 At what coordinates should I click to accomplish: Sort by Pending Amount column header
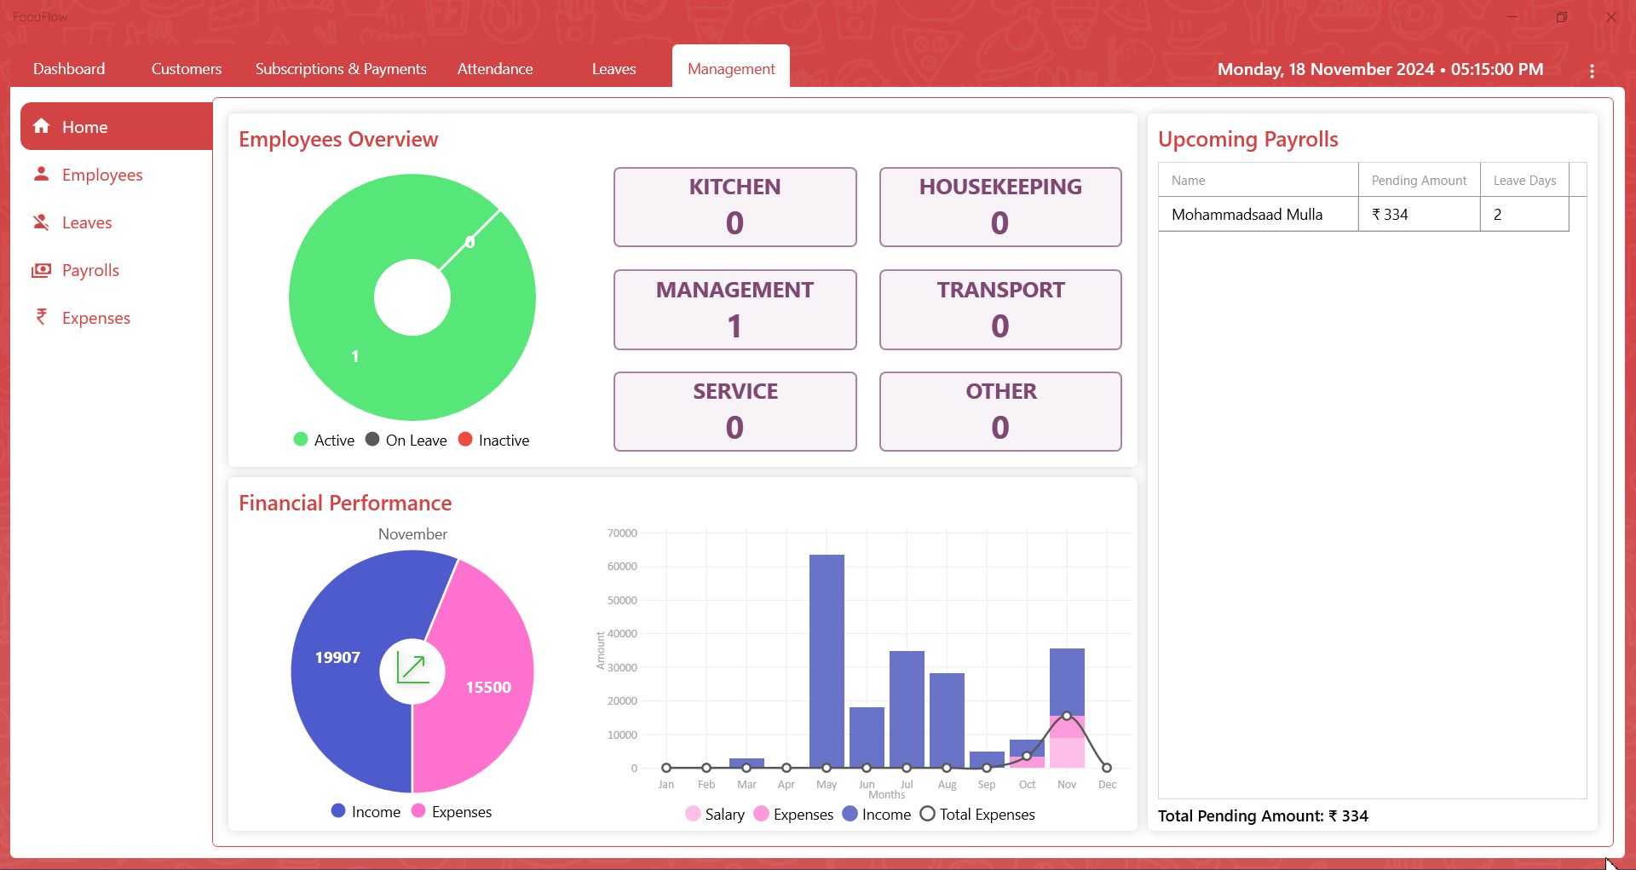tap(1419, 180)
